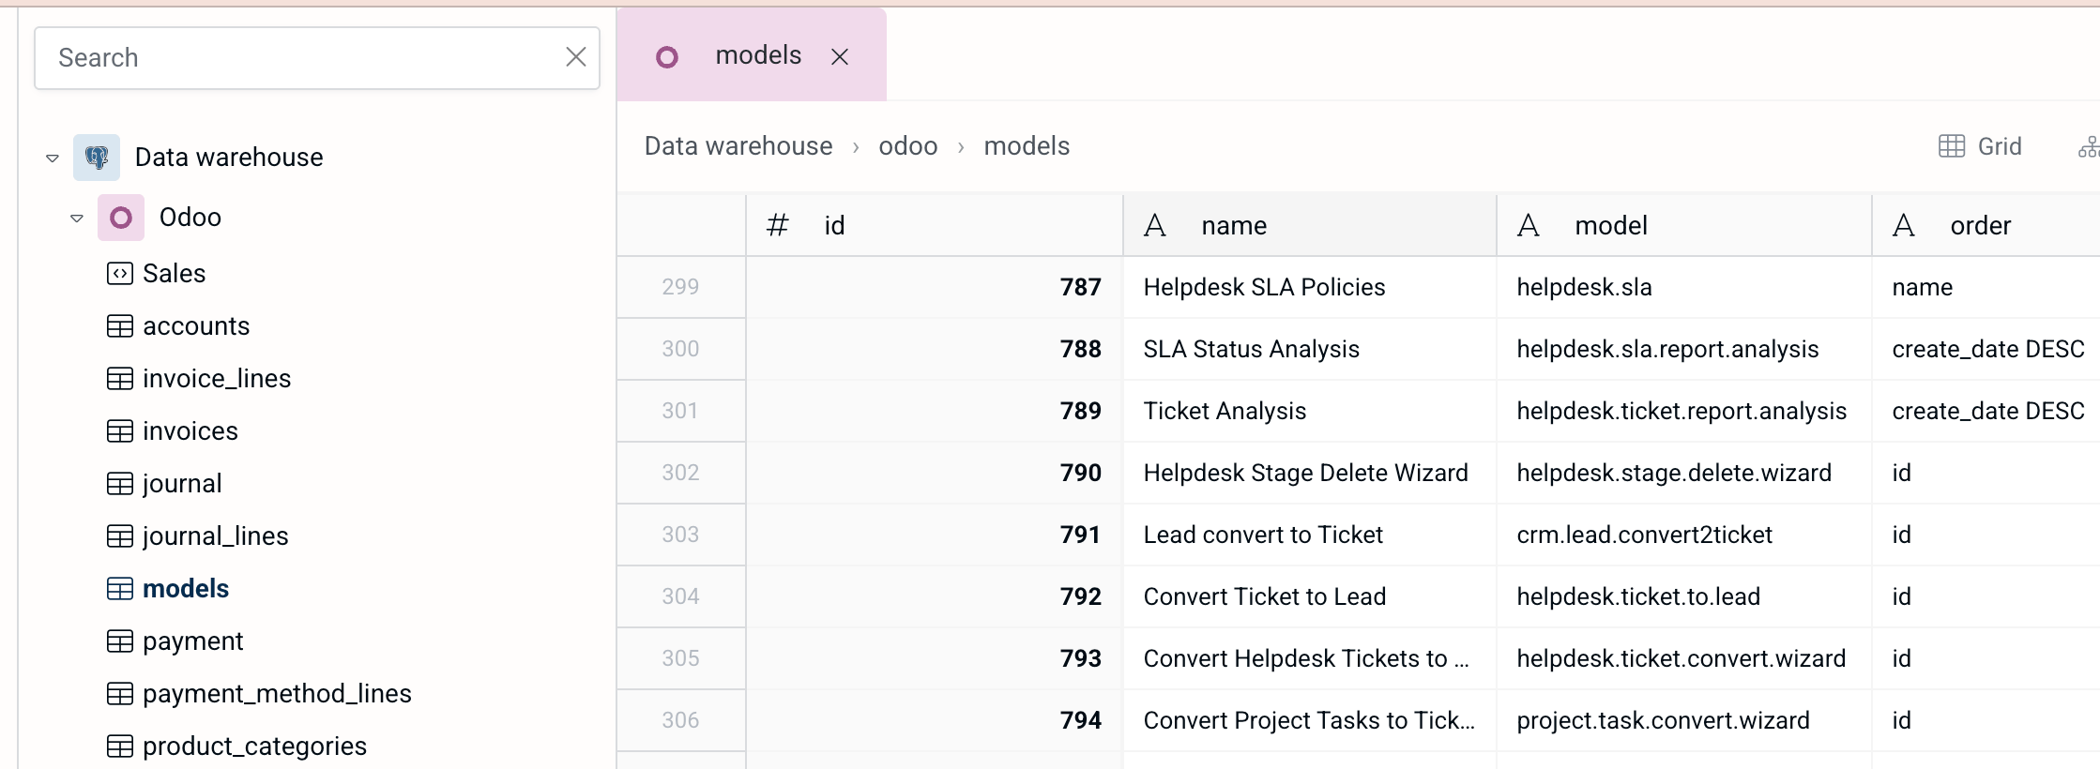Click the payment table icon

[x=120, y=641]
